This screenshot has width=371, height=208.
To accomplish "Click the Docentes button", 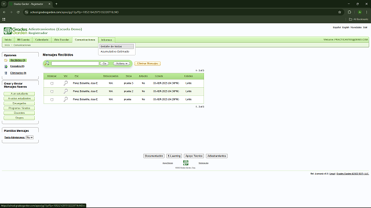I will tap(19, 113).
